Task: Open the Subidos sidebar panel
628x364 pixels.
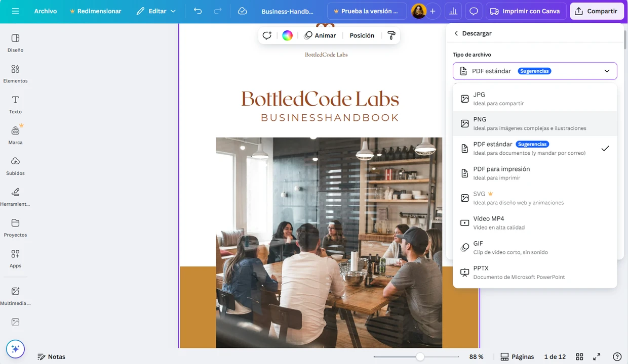Action: (15, 166)
